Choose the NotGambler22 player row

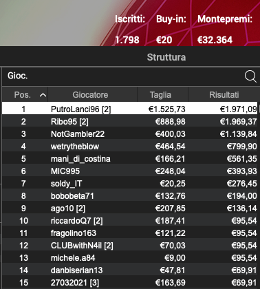(x=129, y=133)
